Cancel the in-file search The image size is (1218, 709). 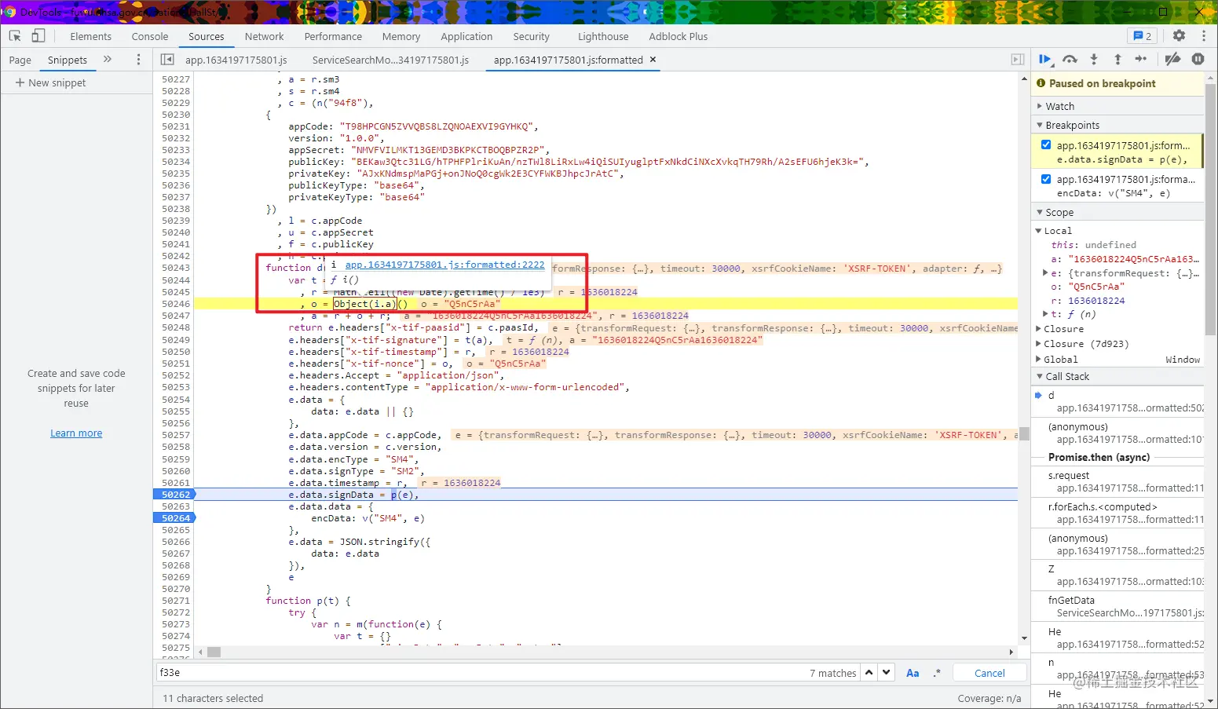[x=989, y=673]
